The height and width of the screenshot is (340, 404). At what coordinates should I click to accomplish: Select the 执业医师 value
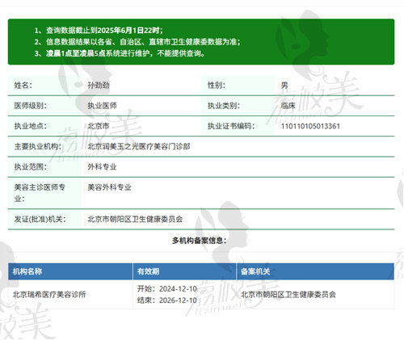102,106
